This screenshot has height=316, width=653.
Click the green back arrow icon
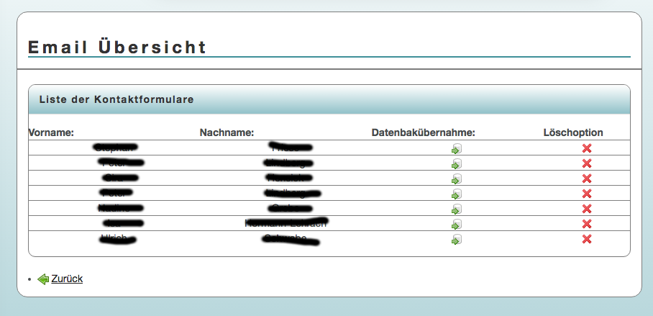click(43, 279)
